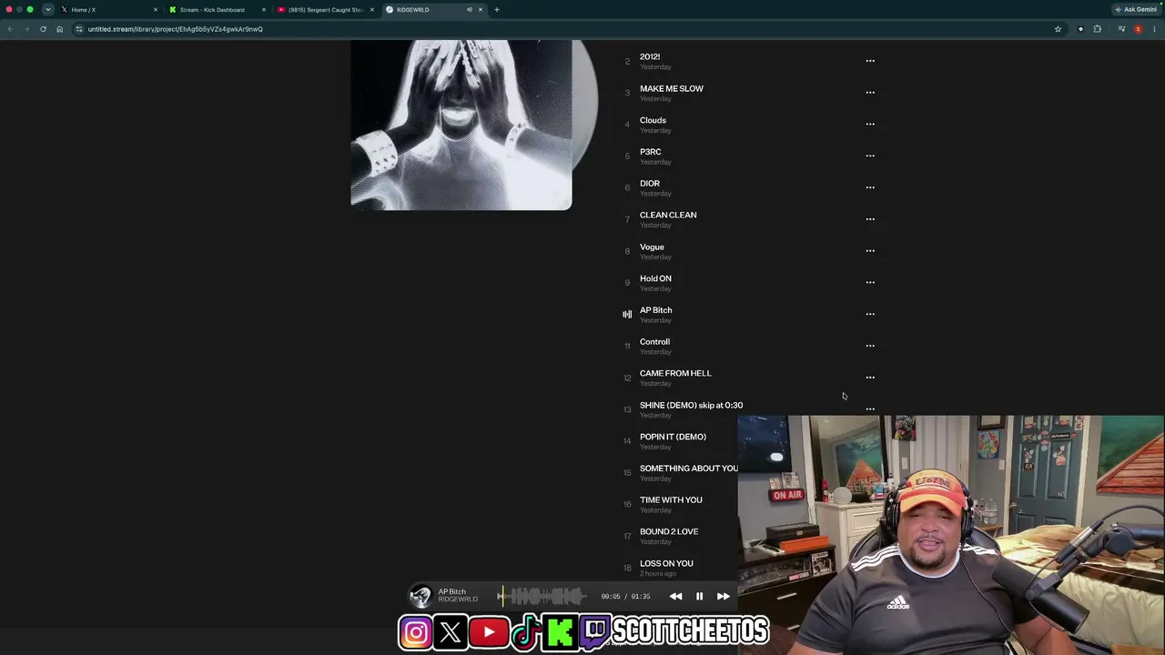Close the Stream - Kick Dashboard tab
The height and width of the screenshot is (655, 1165).
pos(264,10)
